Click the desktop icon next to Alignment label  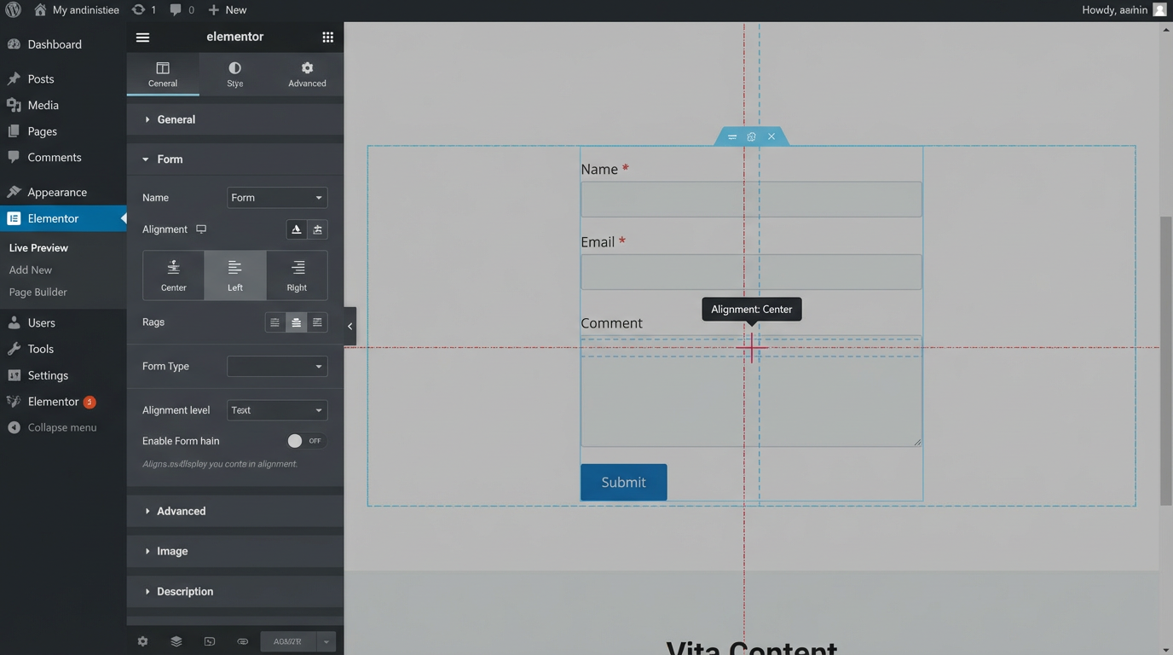click(x=200, y=229)
